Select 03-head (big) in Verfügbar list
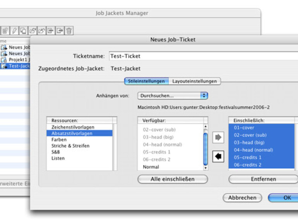The image size is (298, 224). 170,137
